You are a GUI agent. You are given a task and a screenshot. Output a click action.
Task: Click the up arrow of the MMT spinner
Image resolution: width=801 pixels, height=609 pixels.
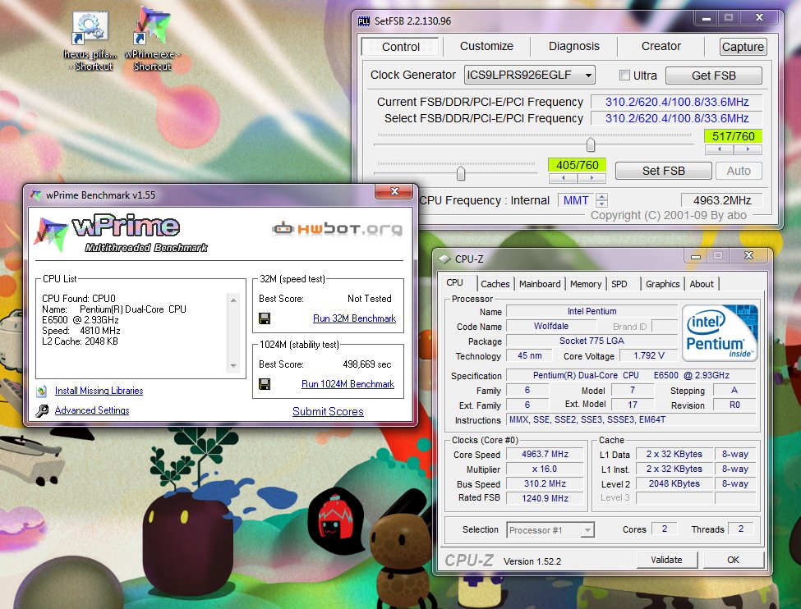(x=602, y=196)
